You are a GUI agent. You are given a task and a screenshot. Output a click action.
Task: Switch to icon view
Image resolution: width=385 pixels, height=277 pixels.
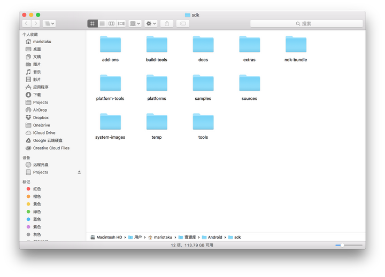[x=93, y=23]
